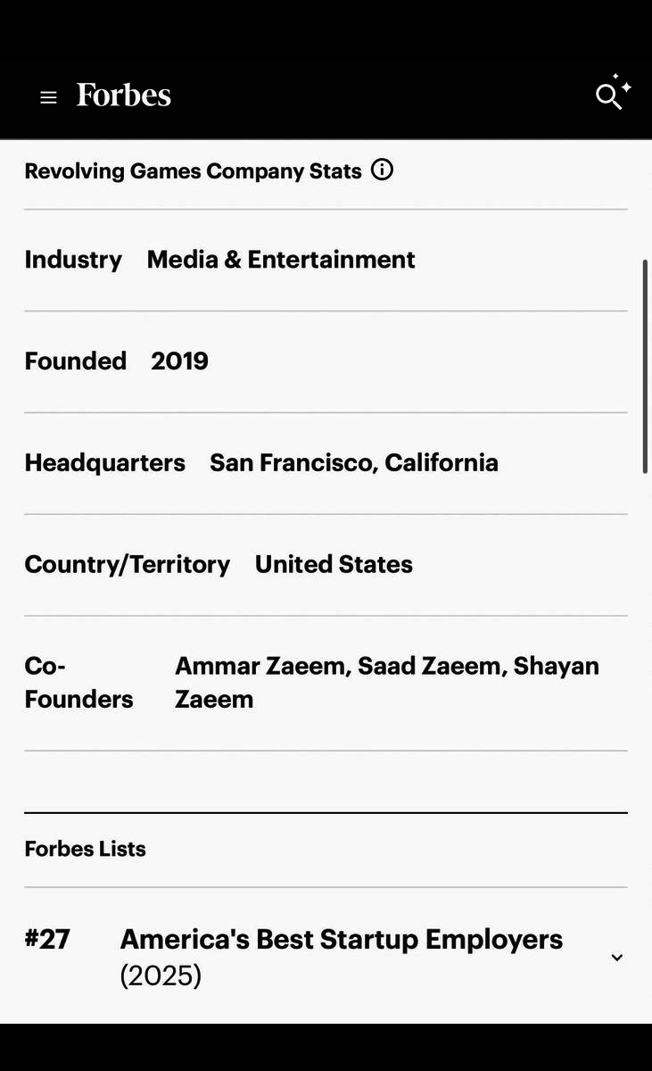Screen dimensions: 652x1071
Task: Click the Media & Entertainment industry value
Action: (281, 260)
